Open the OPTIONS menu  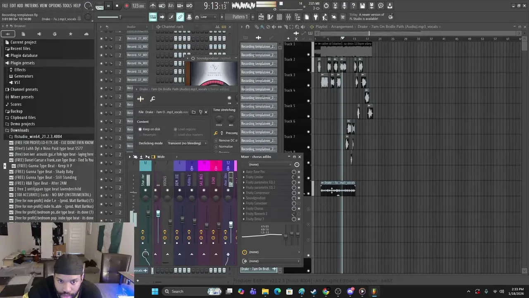coord(55,6)
